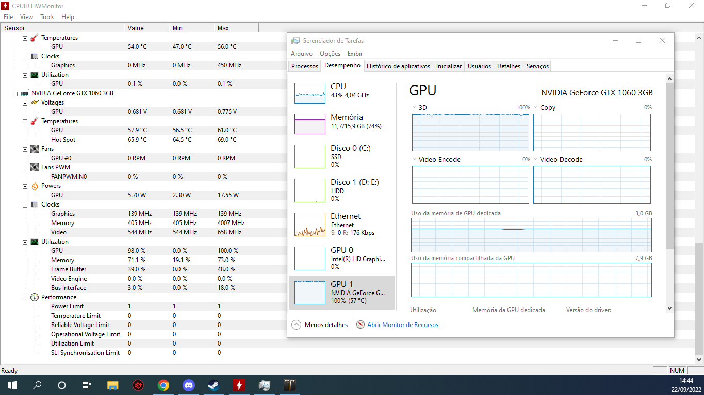Image resolution: width=704 pixels, height=395 pixels.
Task: Open Steam from the taskbar
Action: point(214,385)
